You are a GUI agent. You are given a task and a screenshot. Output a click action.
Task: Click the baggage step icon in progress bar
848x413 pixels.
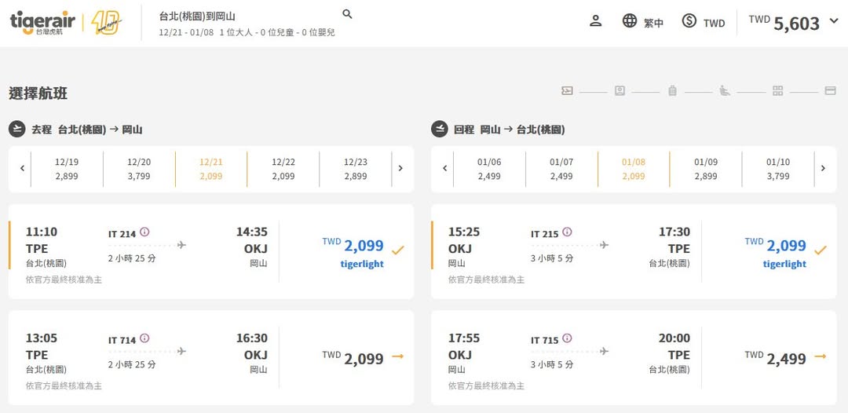tap(672, 91)
